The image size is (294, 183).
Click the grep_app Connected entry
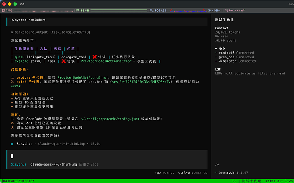pyautogui.click(x=236, y=57)
